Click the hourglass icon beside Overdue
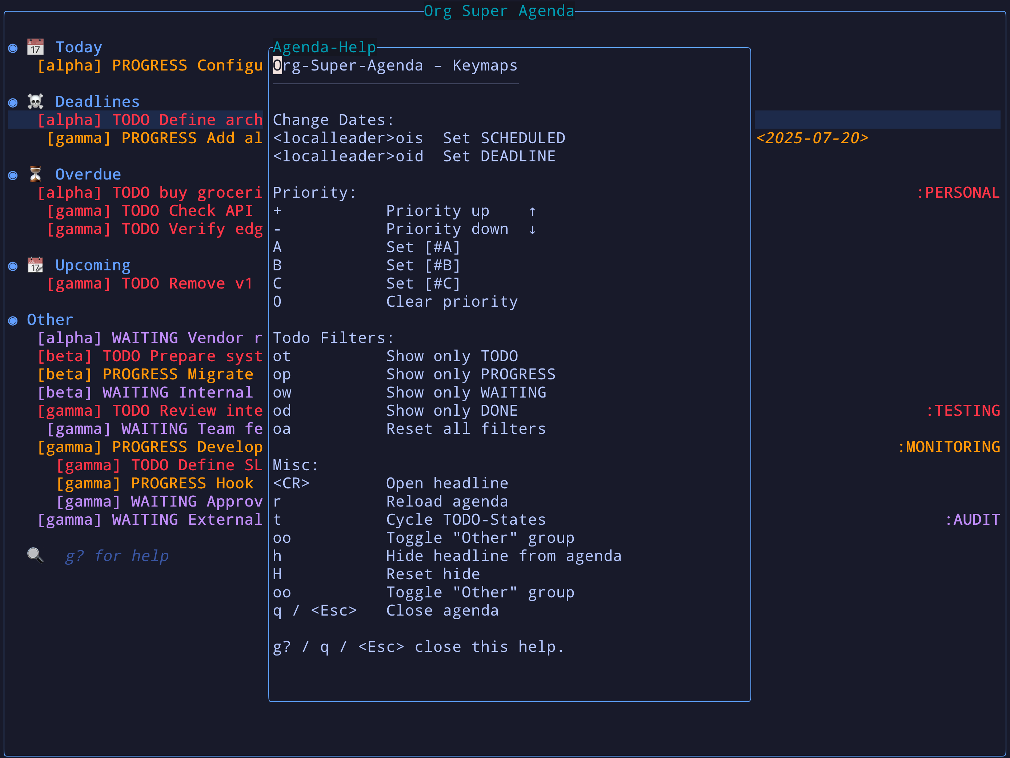The height and width of the screenshot is (758, 1010). (x=35, y=174)
